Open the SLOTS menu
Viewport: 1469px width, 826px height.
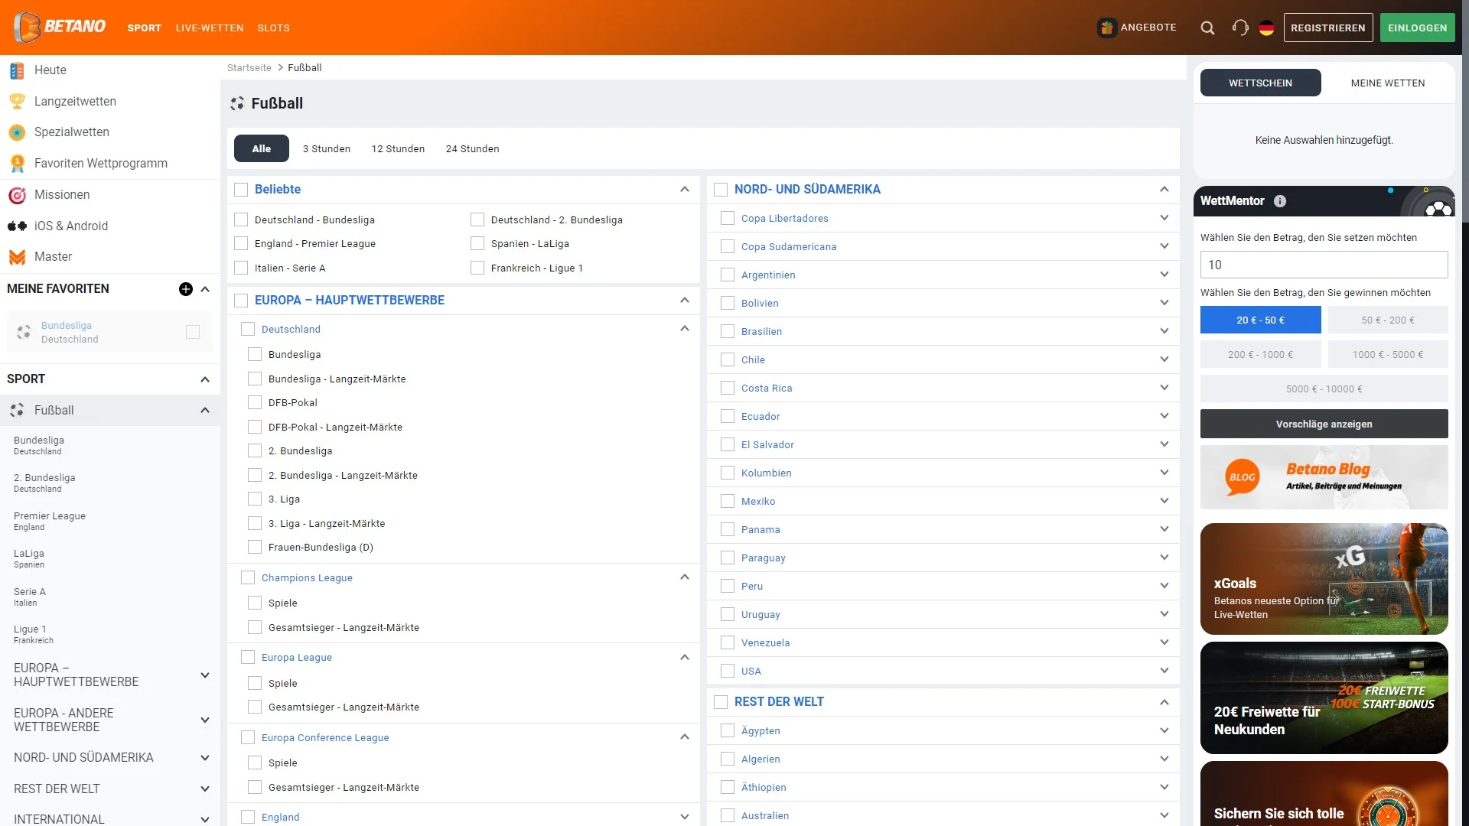click(x=273, y=28)
